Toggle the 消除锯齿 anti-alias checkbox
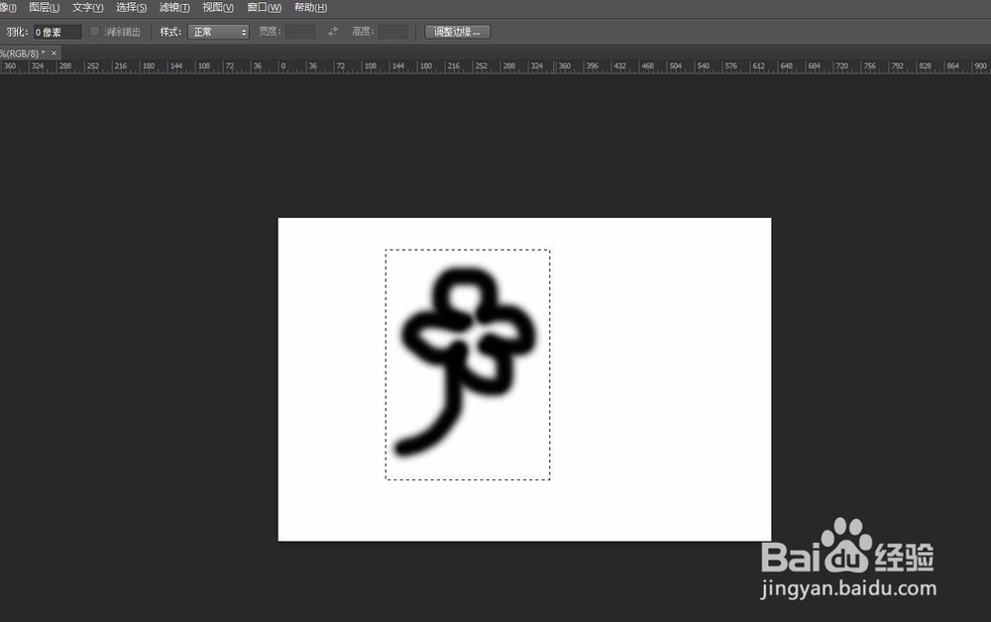The height and width of the screenshot is (622, 991). 95,32
